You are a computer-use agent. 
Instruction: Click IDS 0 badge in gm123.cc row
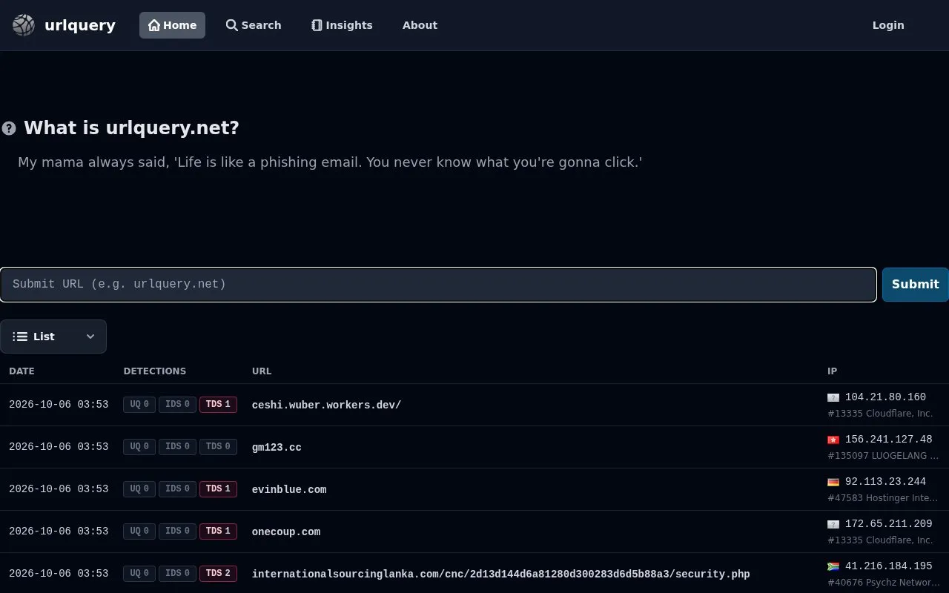pyautogui.click(x=177, y=447)
